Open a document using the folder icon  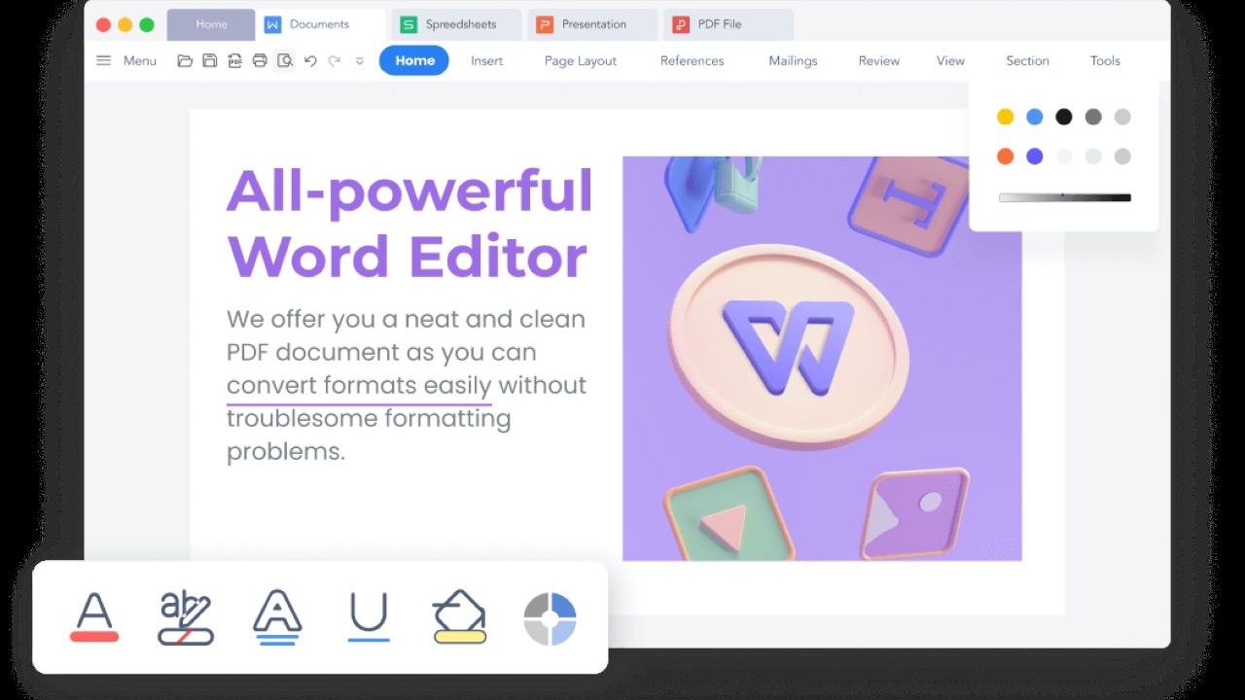185,59
